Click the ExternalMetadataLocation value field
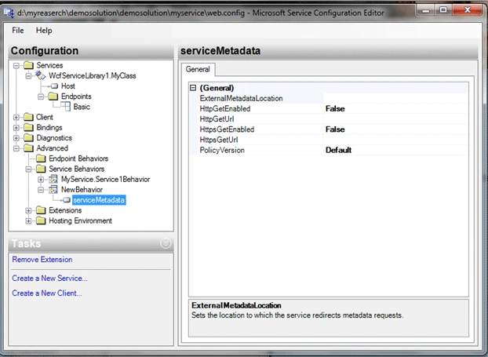 [x=395, y=98]
